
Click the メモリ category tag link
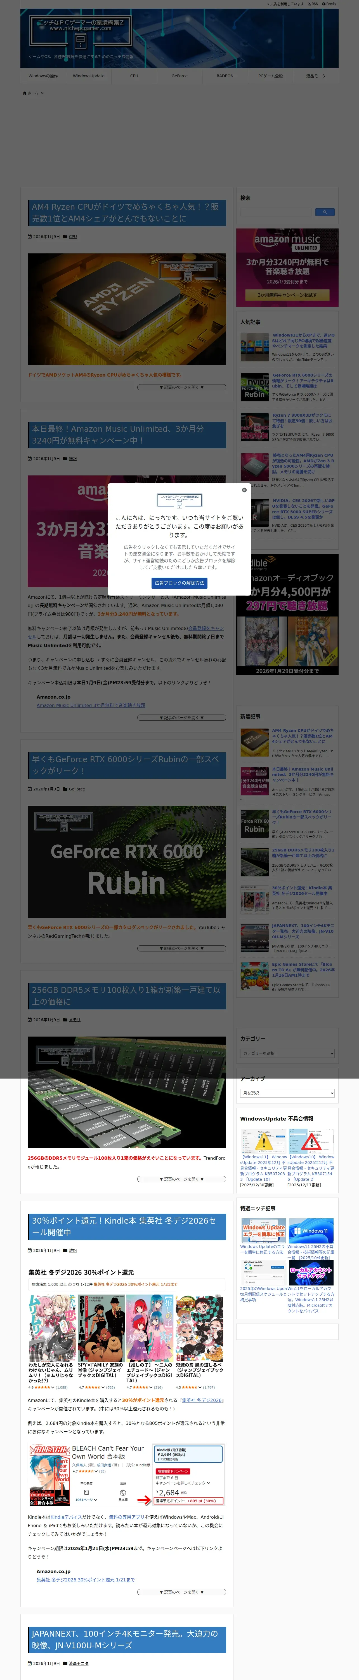point(74,1020)
